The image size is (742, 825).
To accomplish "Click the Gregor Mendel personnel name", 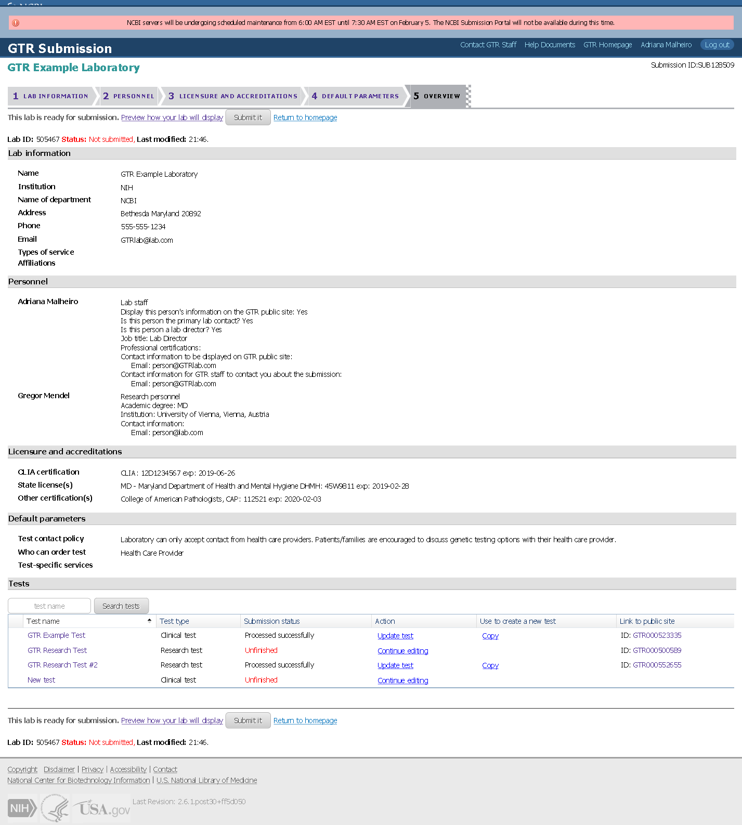I will (44, 396).
